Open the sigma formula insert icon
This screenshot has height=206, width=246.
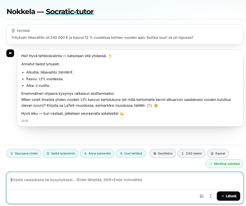[211, 196]
